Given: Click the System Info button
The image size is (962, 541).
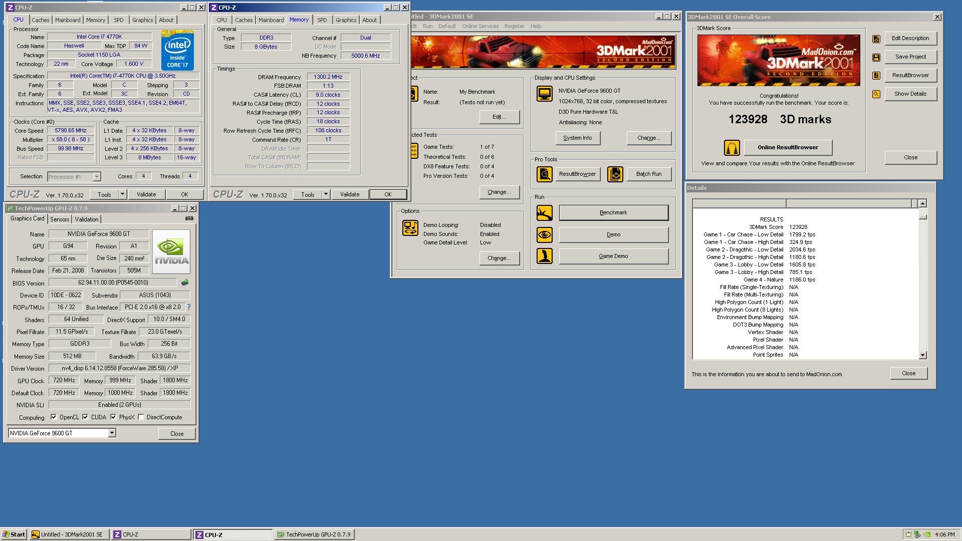Looking at the screenshot, I should 577,138.
